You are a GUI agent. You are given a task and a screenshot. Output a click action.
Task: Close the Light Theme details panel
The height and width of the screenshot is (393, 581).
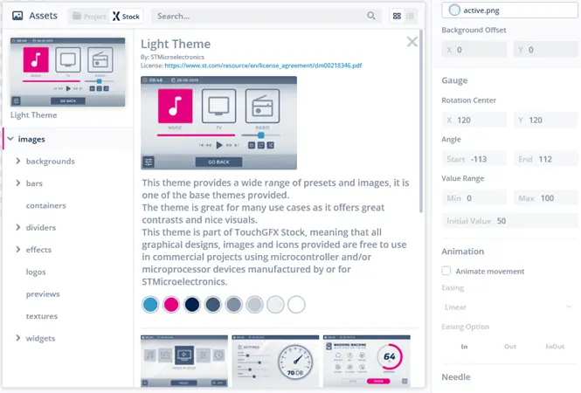412,41
